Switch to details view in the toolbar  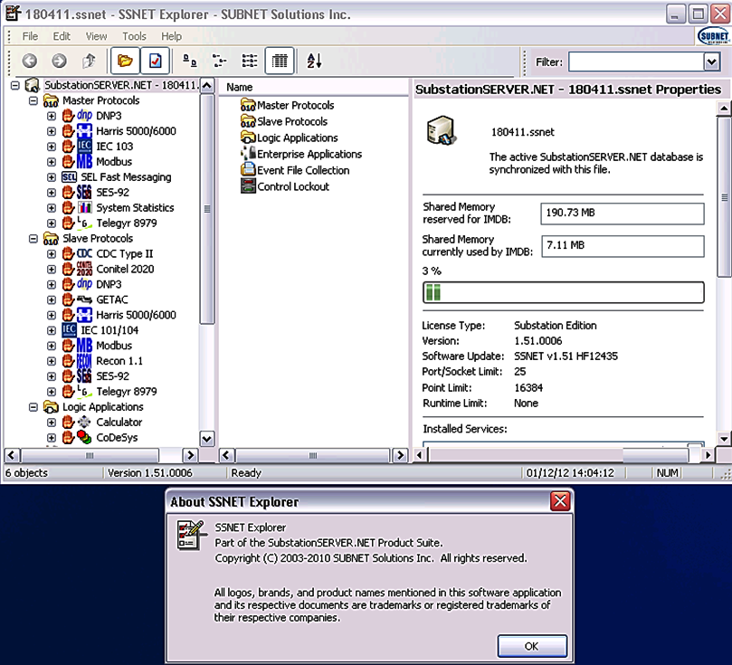click(280, 61)
